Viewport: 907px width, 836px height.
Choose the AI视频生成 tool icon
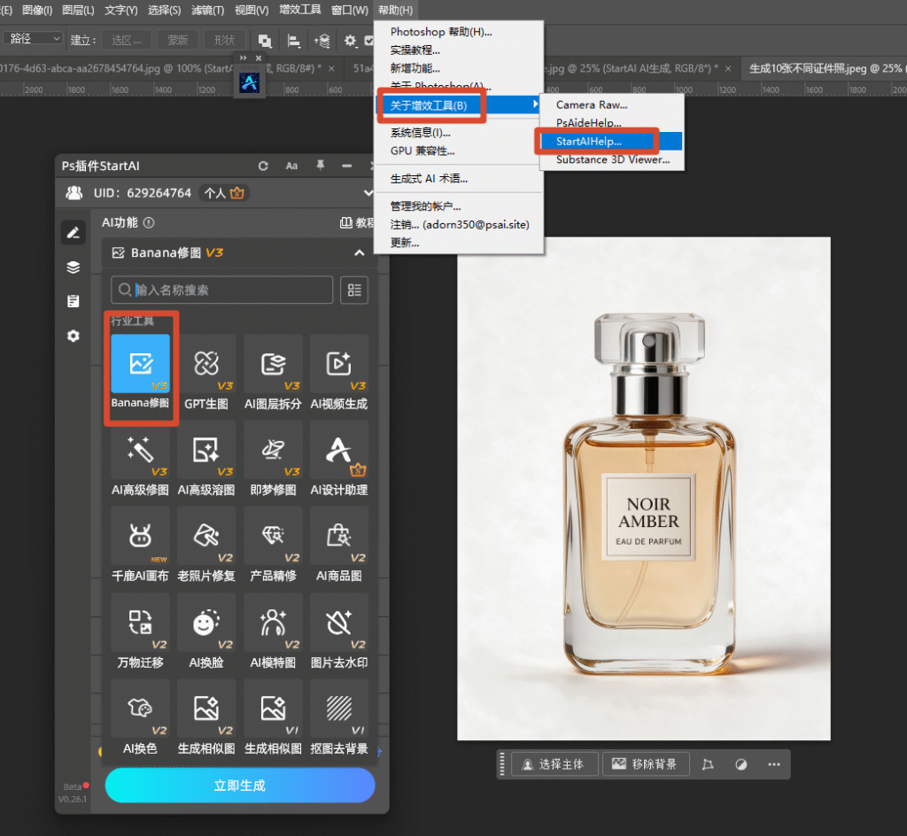point(339,364)
